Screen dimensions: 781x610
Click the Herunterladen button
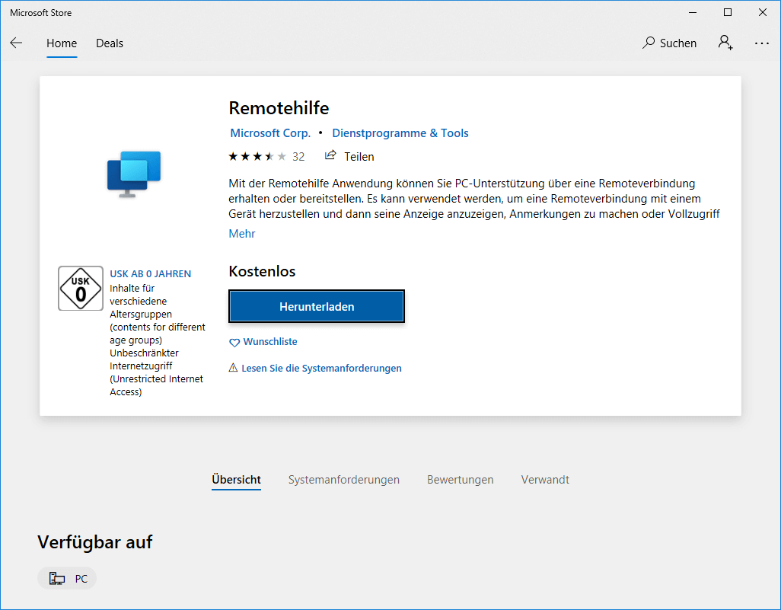(316, 306)
